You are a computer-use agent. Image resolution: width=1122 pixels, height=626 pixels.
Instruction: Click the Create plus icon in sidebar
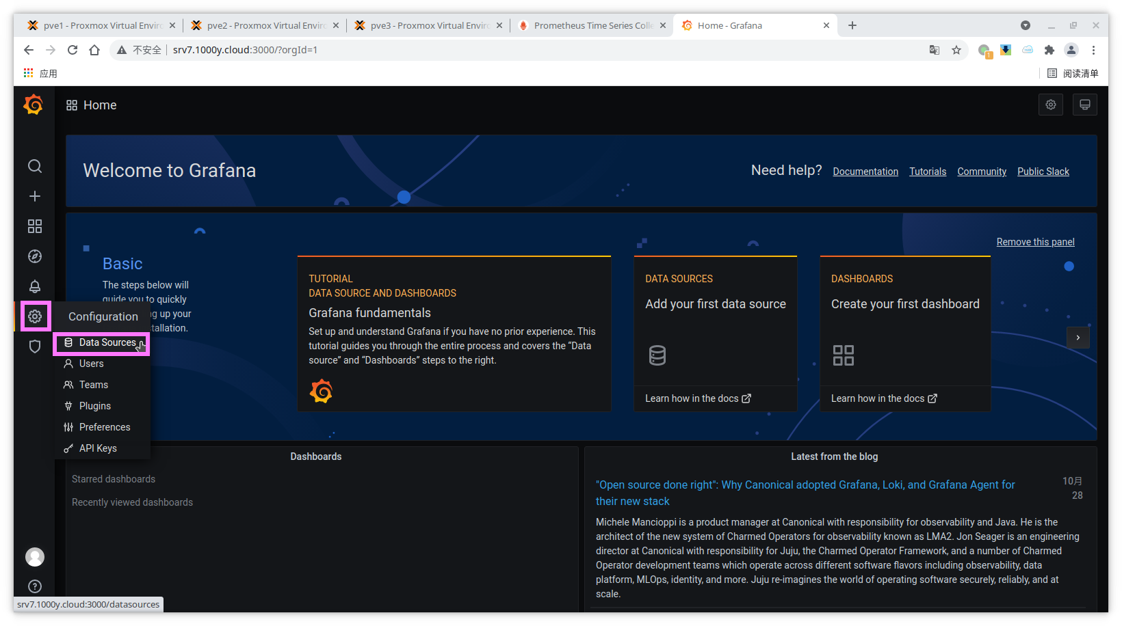pyautogui.click(x=35, y=196)
